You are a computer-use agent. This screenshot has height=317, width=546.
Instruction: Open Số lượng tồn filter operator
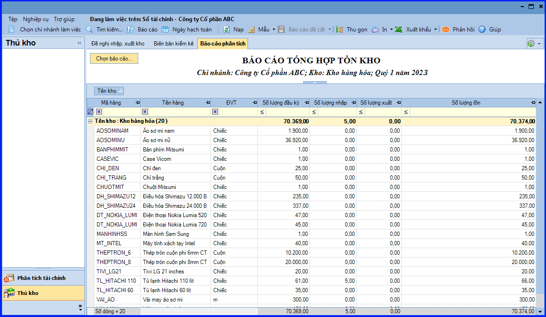click(x=406, y=112)
